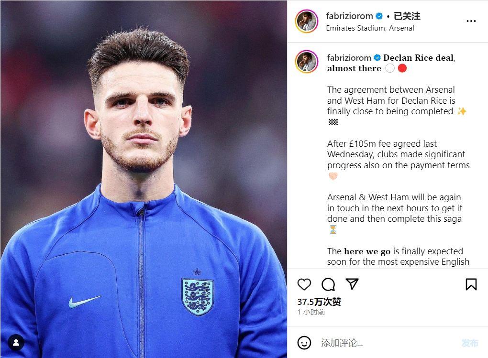
Task: Click the verified badge beside header username
Action: [379, 16]
